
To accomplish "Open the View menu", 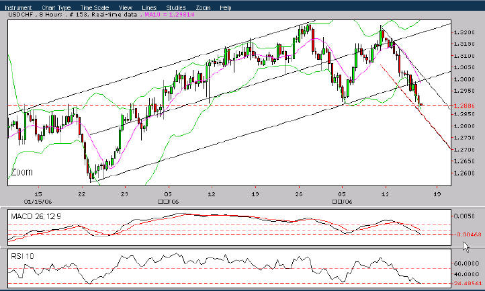I will (x=125, y=8).
